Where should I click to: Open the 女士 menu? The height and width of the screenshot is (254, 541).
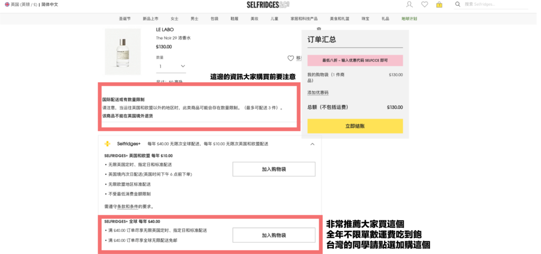(x=174, y=19)
